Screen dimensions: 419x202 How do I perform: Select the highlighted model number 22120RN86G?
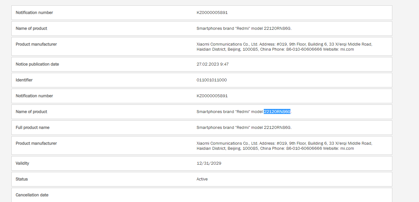pos(277,111)
